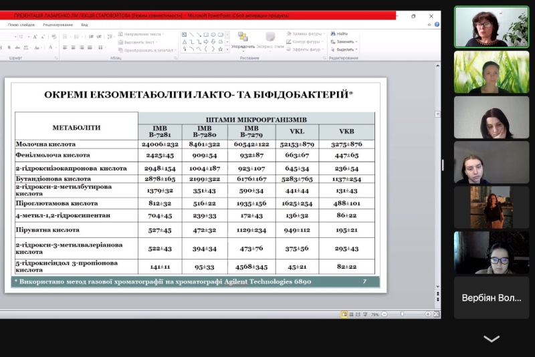
Task: Show more Zoom participants with the down chevron
Action: coord(492,338)
